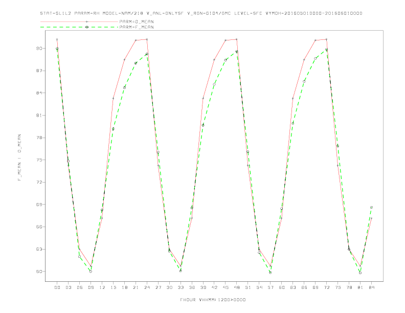
Task: Click LEVEL=SFC in the chart title
Action: pos(248,13)
